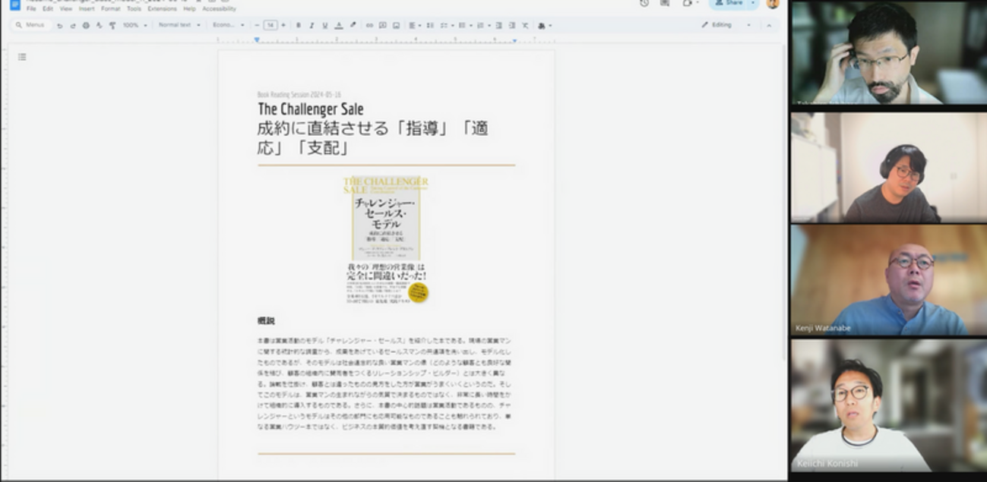Open the View menu
The image size is (987, 482).
[x=66, y=9]
